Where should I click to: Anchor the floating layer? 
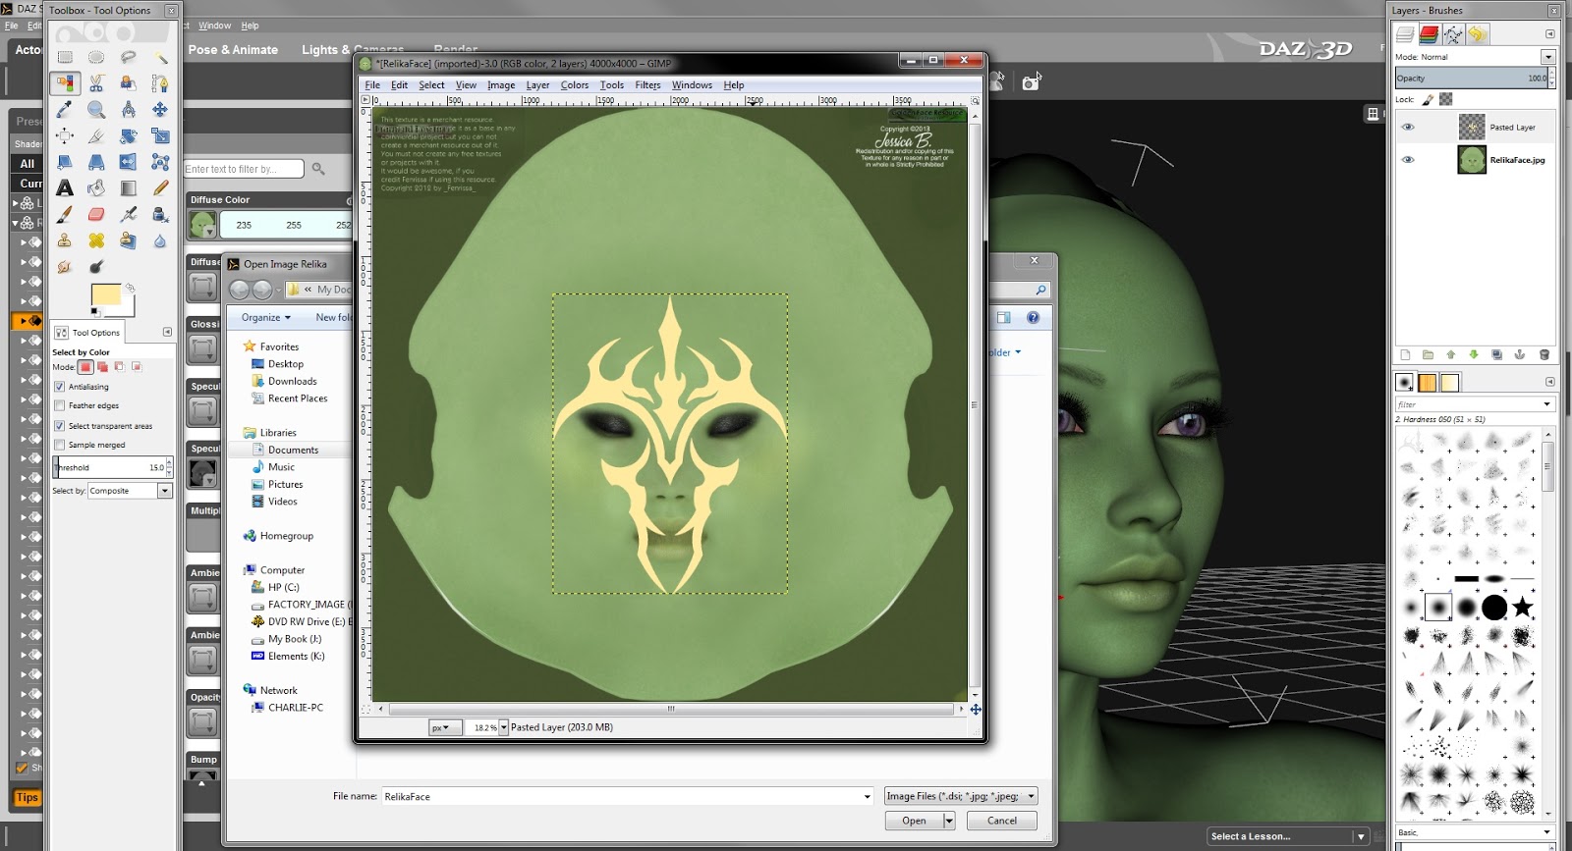point(1520,354)
